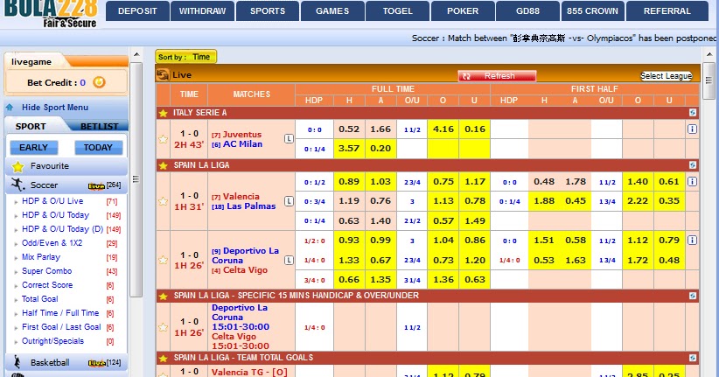
Task: Click the Live section header icon
Action: (163, 74)
